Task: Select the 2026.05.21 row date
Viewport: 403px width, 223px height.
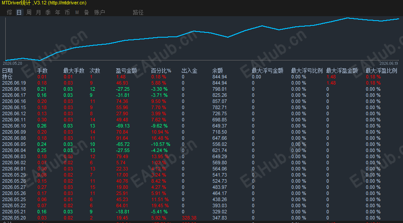Action: (14, 212)
